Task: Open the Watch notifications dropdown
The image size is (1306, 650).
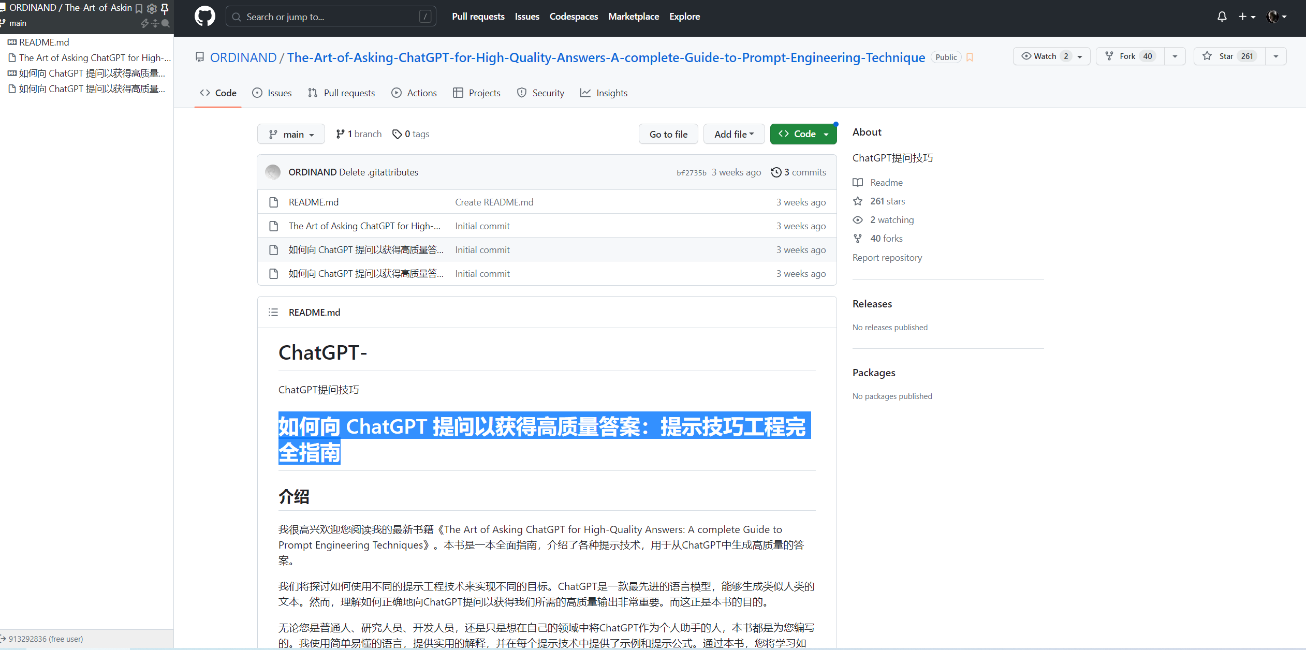Action: 1051,56
